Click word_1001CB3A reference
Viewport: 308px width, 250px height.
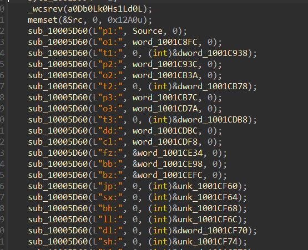pos(165,75)
